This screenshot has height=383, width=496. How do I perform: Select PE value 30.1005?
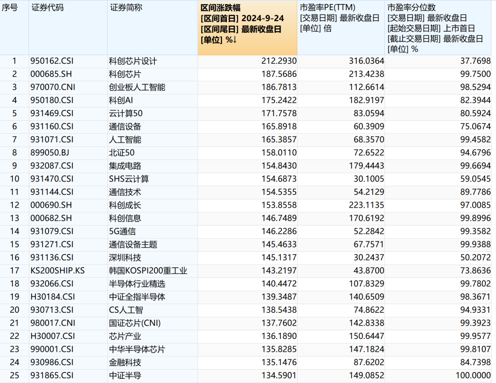click(x=369, y=179)
